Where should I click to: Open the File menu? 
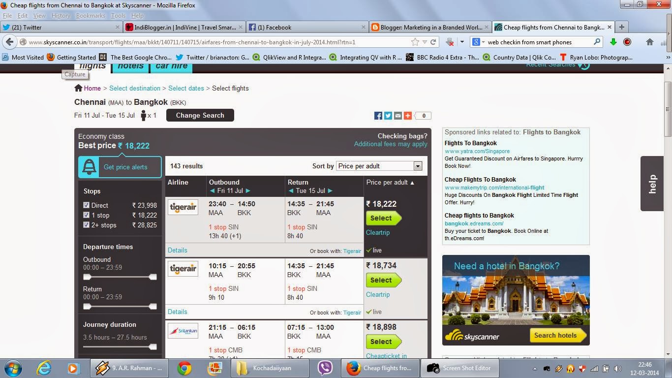7,16
